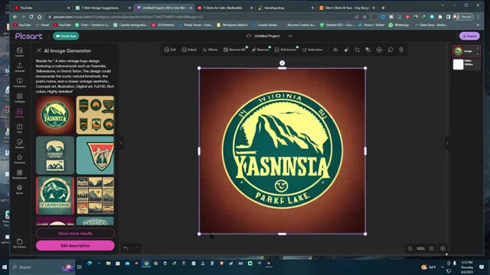
Task: Click the Export button
Action: pyautogui.click(x=469, y=36)
